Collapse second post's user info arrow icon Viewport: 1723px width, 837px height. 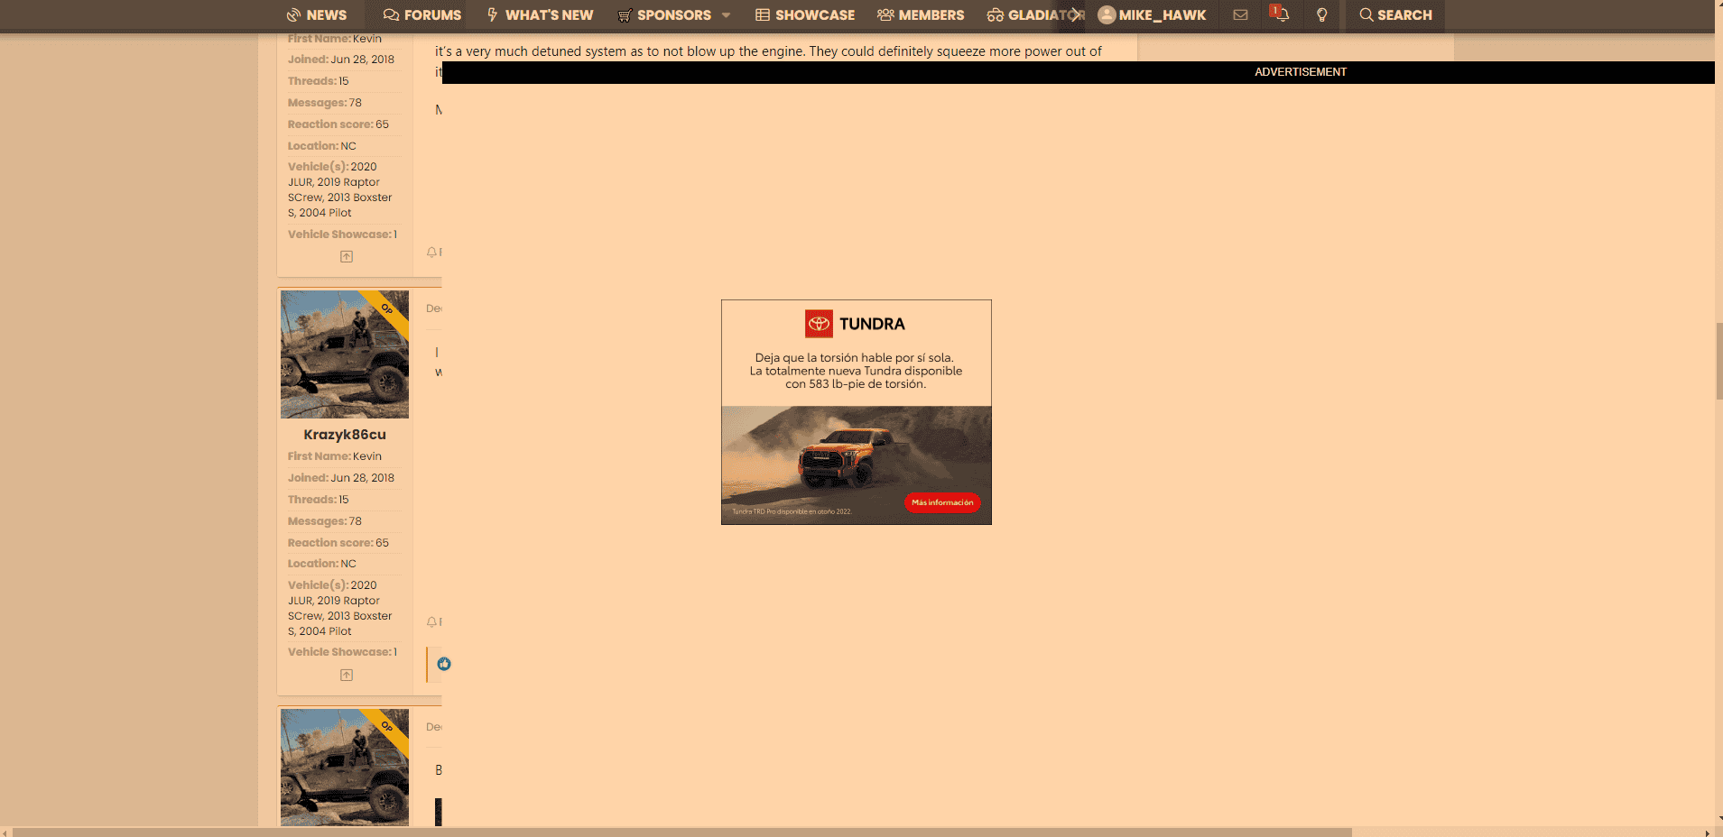click(x=347, y=676)
